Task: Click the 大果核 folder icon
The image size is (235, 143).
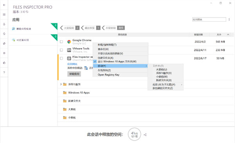Action: click(x=65, y=109)
